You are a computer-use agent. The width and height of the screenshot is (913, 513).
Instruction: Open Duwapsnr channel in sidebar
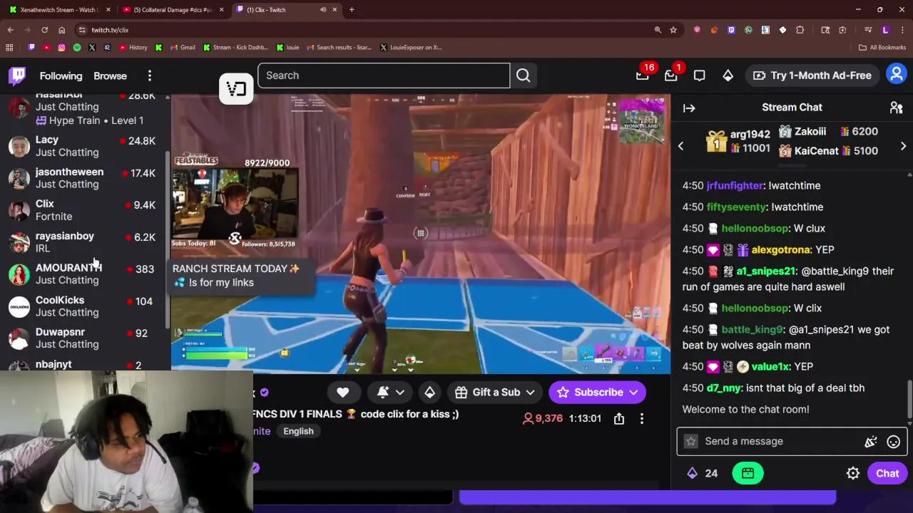pos(84,338)
